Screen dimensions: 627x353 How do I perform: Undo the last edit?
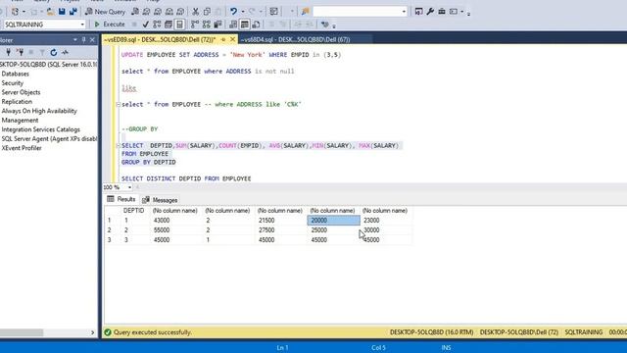pyautogui.click(x=233, y=12)
